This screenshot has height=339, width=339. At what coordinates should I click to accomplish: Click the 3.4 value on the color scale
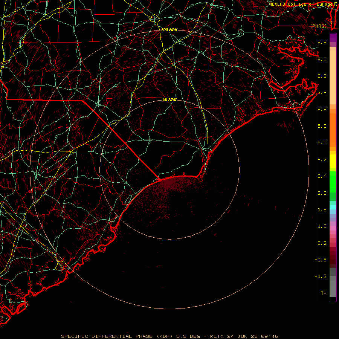click(322, 176)
